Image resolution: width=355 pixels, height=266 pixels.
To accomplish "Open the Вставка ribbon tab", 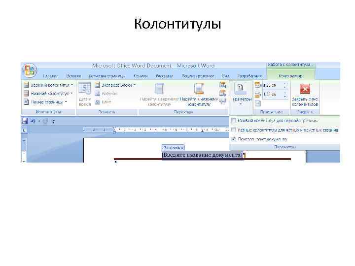I will click(73, 76).
